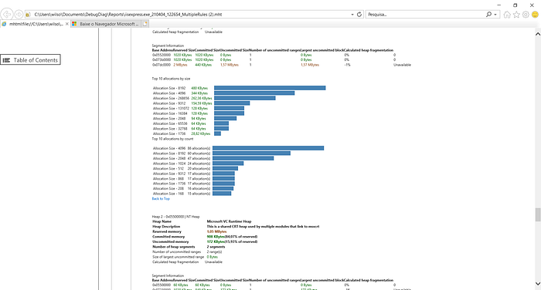Screen dimensions: 541x290
Task: Open Favorites with the star icon
Action: point(516,15)
